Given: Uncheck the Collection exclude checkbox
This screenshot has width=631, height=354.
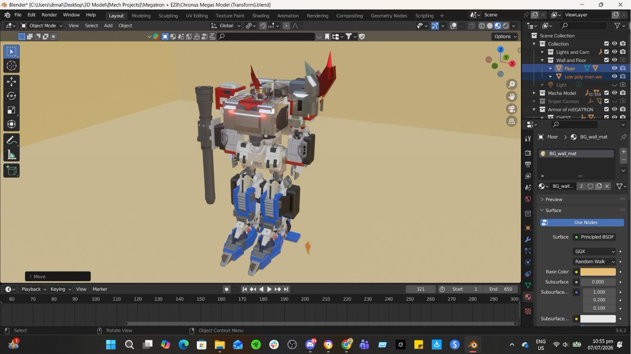Looking at the screenshot, I should pos(606,44).
